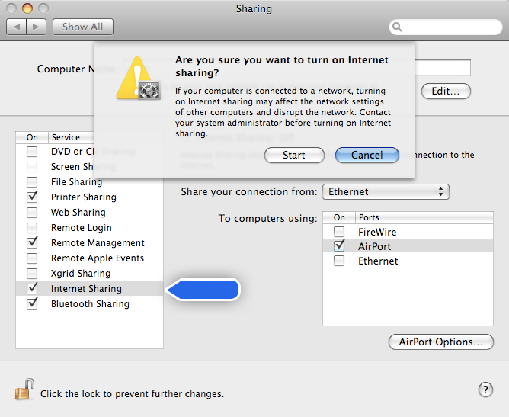Click in the search field
Viewport: 509px width, 417px height.
click(x=450, y=27)
